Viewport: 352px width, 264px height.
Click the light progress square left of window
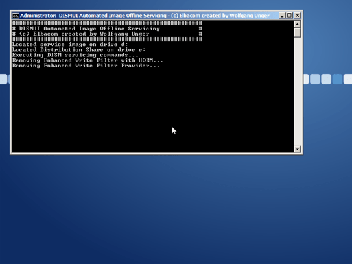(x=3, y=79)
